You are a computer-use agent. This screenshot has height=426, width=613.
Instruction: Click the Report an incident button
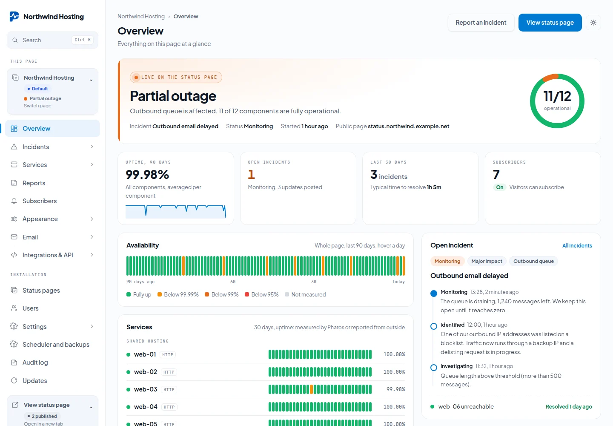[481, 23]
